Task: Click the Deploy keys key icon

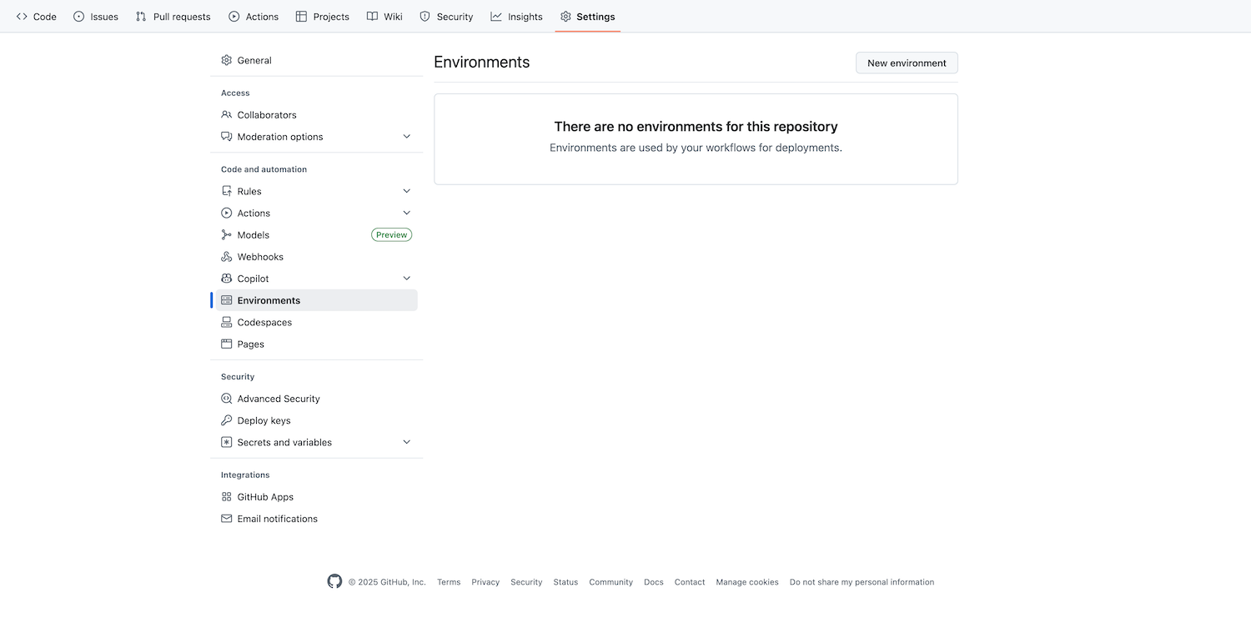Action: click(226, 420)
